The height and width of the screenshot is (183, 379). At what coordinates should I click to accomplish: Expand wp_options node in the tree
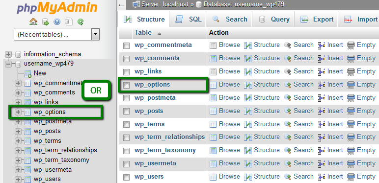point(18,112)
